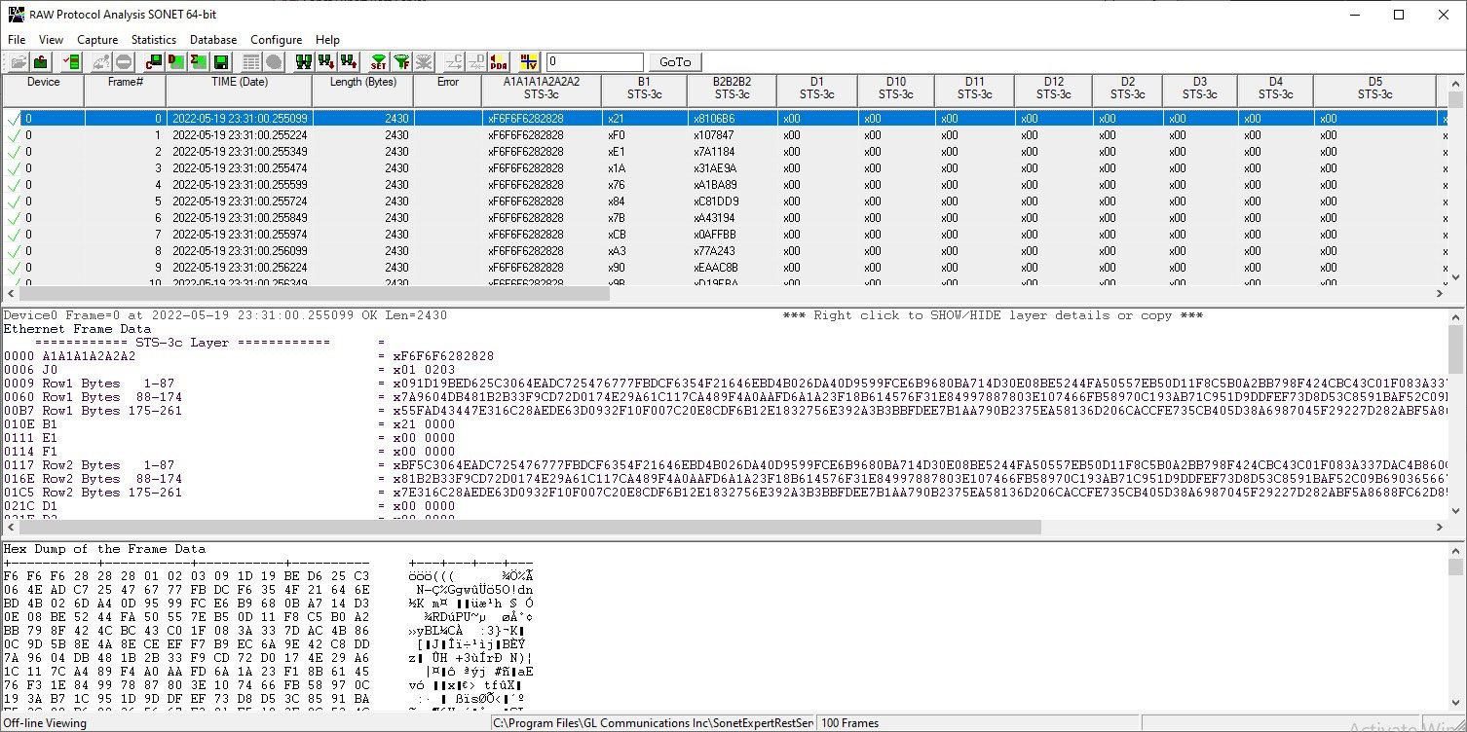Click the gray circle toolbar icon
1467x732 pixels.
point(274,62)
